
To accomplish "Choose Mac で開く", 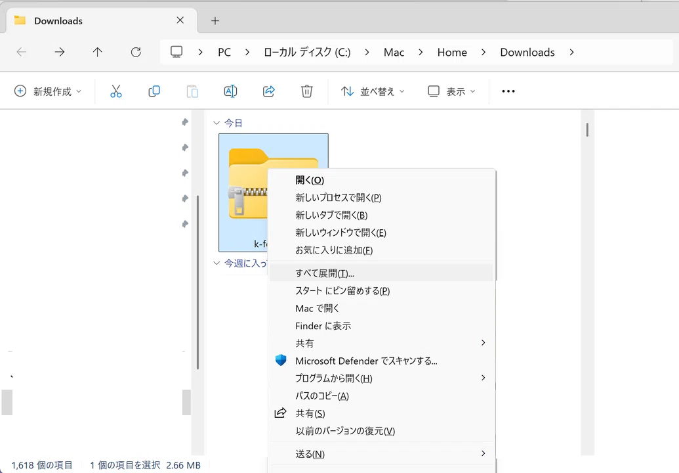I will [x=381, y=308].
